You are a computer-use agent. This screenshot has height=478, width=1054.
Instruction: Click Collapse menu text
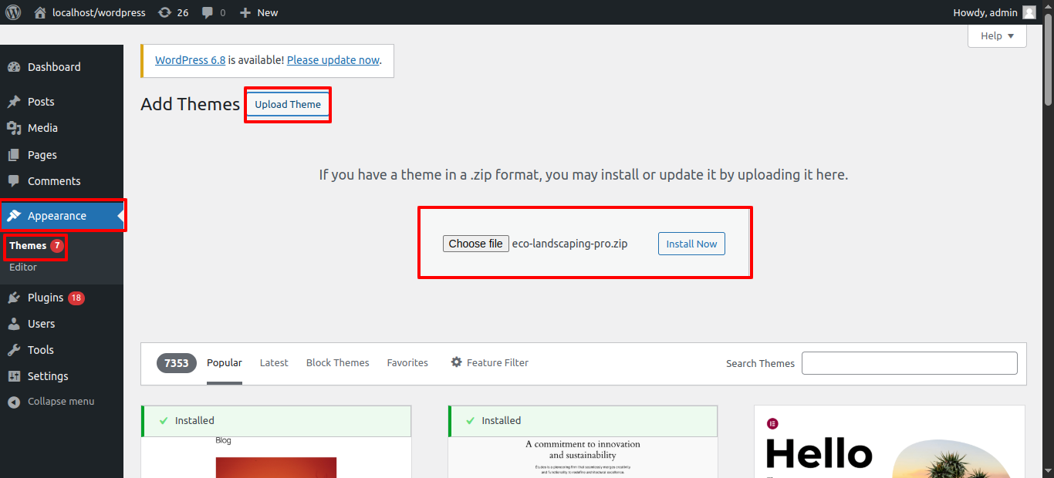61,402
